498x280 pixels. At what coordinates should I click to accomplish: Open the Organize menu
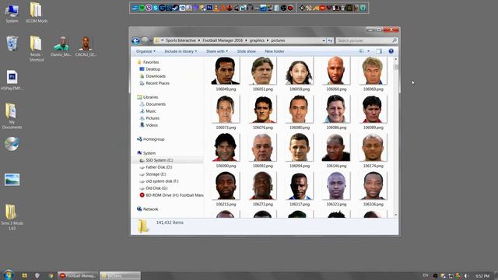point(146,51)
